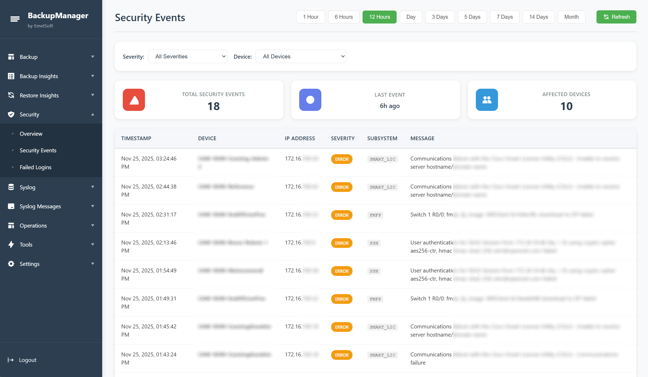This screenshot has width=648, height=377.
Task: Click the Backup Insights list icon
Action: point(11,76)
